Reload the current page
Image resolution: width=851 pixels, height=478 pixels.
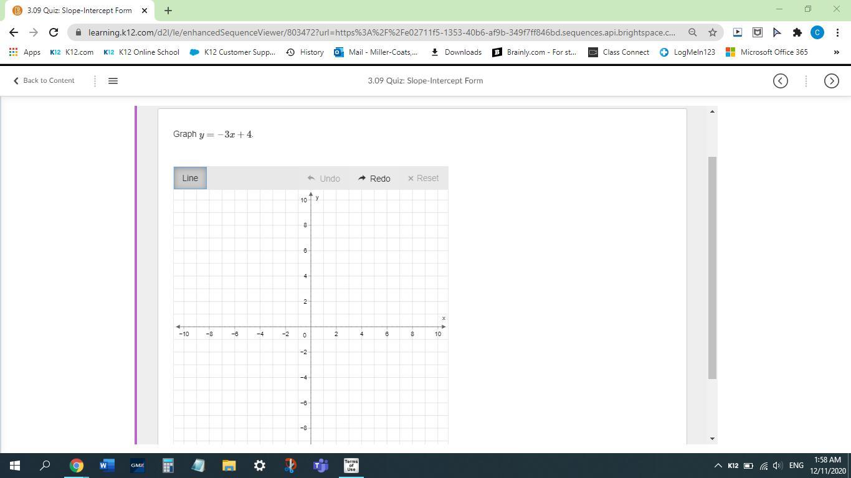click(x=53, y=32)
